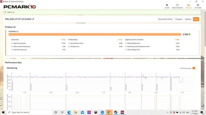Open the Options tab with gear icon
The image size is (206, 115).
(x=198, y=6)
